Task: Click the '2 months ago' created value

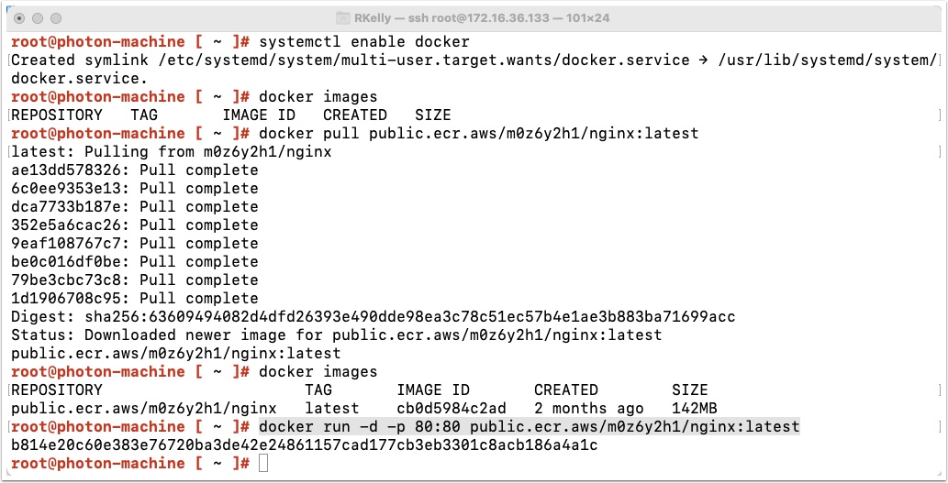Action: 589,409
